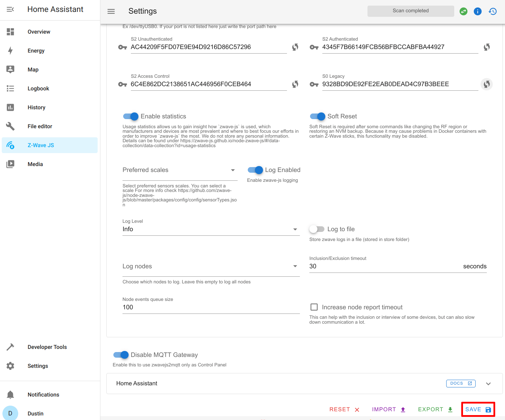
Task: Open server info via the blue info icon
Action: click(477, 11)
